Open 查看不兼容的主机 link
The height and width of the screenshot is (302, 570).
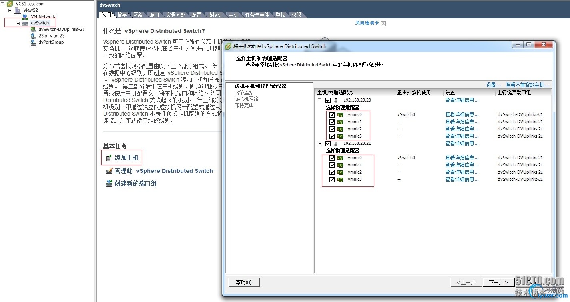[527, 85]
